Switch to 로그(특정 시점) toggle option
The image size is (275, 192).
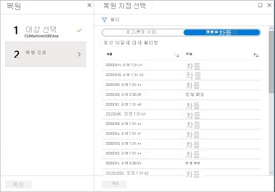141,32
